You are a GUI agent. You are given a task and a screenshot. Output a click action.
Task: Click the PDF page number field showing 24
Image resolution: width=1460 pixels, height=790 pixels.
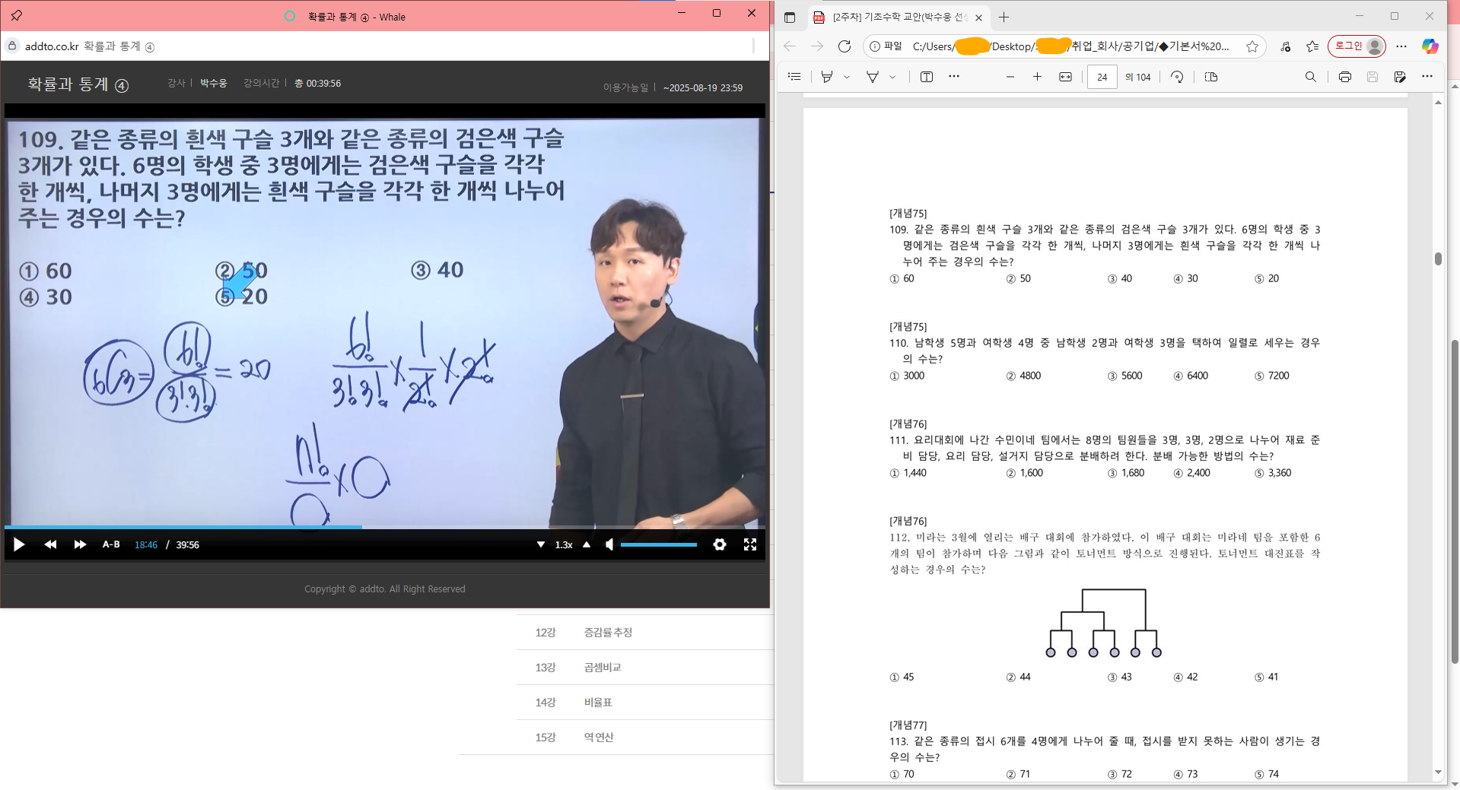[1102, 77]
